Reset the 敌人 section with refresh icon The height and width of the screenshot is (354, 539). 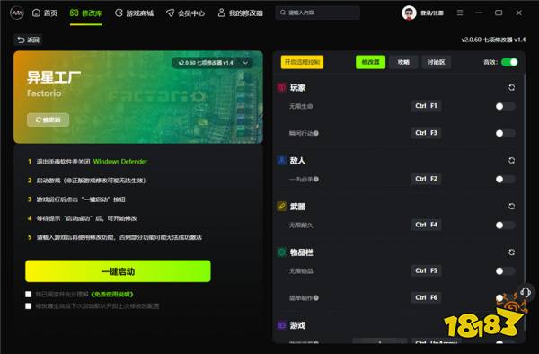[511, 161]
